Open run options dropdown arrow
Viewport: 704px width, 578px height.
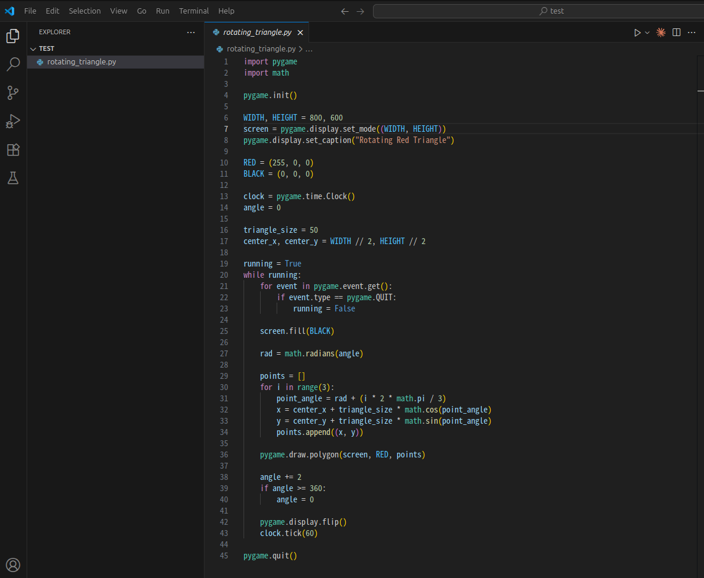[647, 33]
